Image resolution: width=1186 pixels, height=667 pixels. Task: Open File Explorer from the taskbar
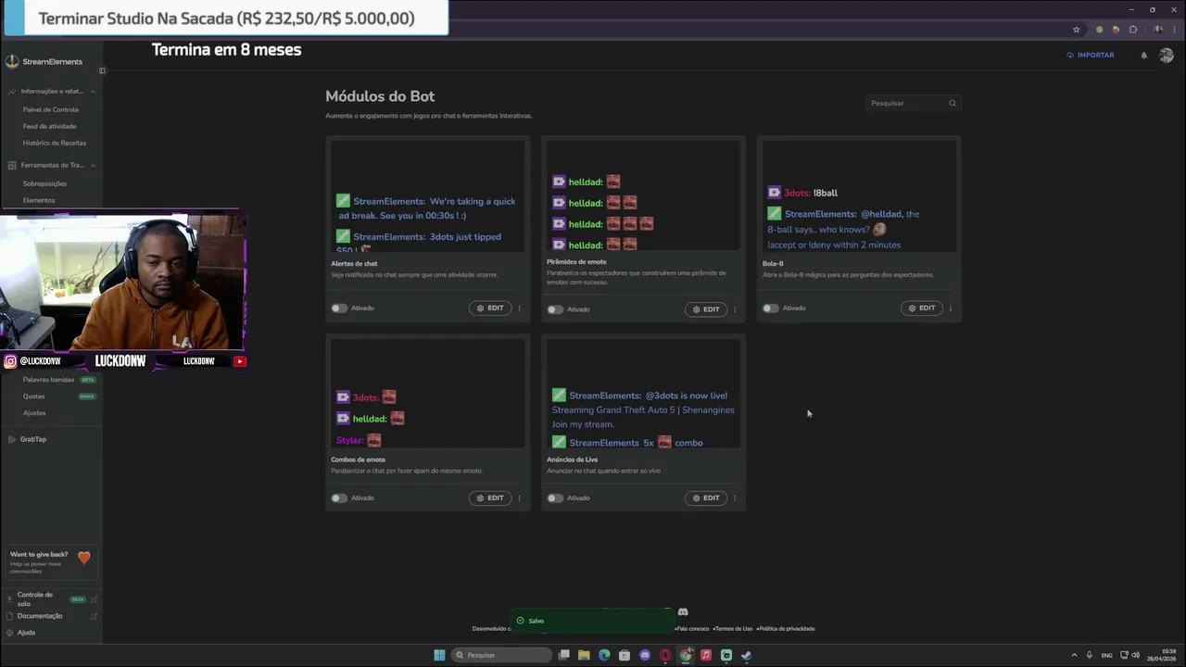coord(584,655)
